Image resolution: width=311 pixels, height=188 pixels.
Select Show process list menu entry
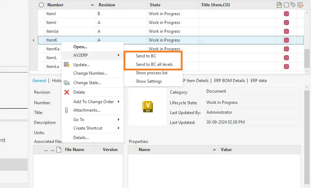coord(152,73)
